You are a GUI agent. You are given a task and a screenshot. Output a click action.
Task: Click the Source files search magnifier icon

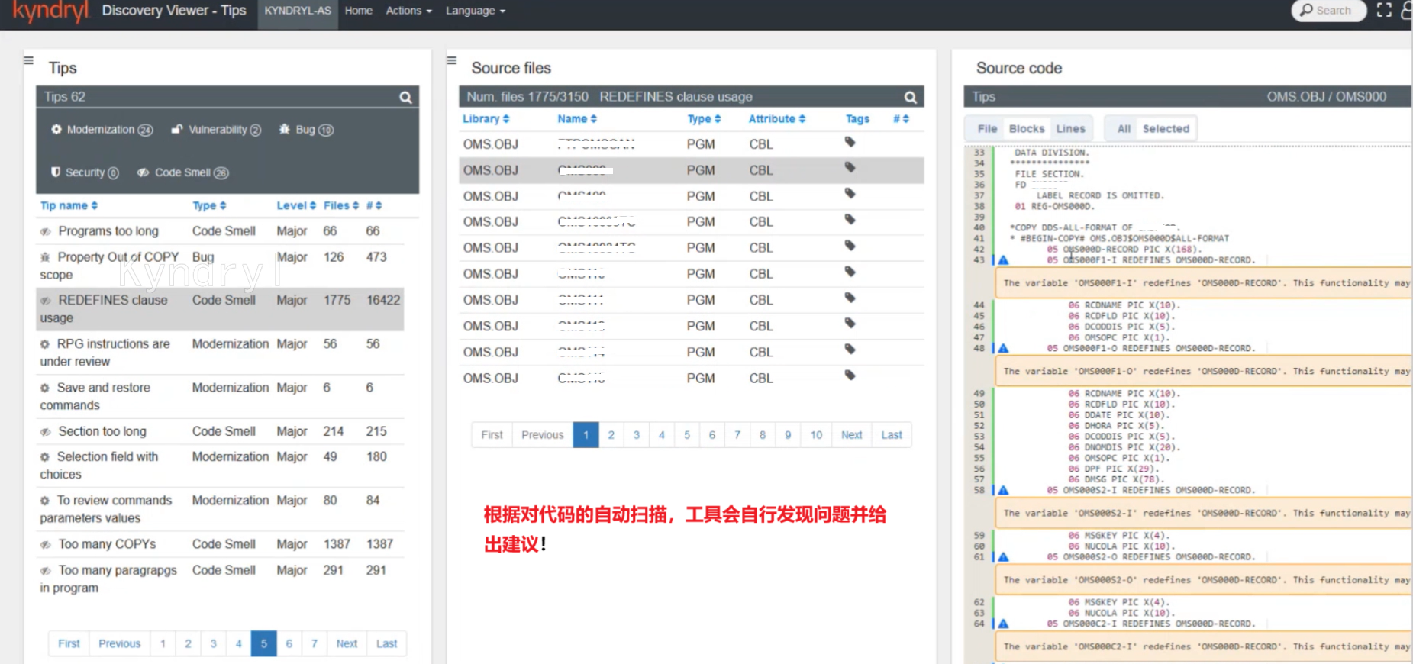pos(910,97)
